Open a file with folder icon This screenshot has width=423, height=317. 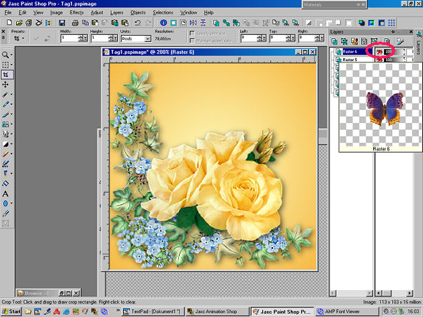[x=19, y=23]
